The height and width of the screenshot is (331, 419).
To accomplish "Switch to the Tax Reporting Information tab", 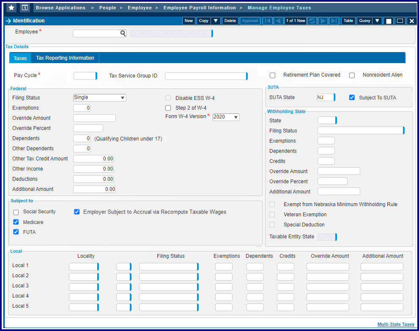I will [65, 58].
